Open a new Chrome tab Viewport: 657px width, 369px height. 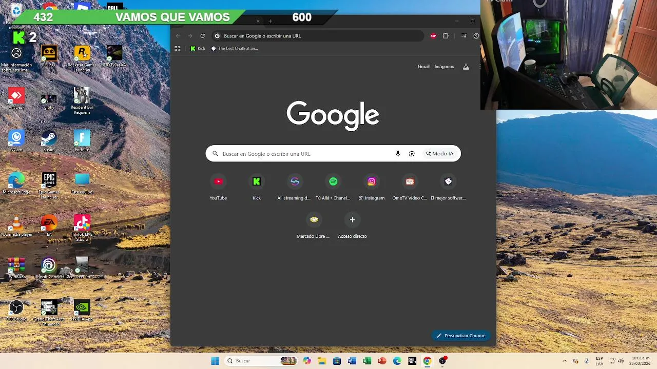[x=270, y=21]
